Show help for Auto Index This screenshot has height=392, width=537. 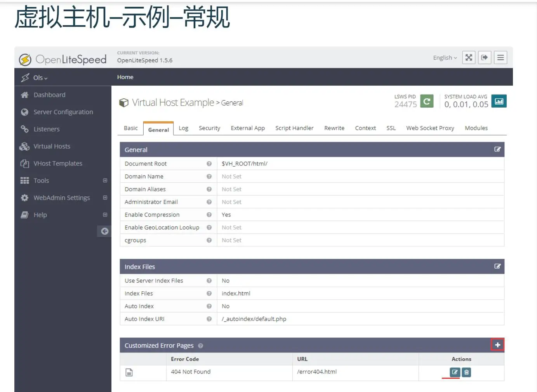click(209, 306)
